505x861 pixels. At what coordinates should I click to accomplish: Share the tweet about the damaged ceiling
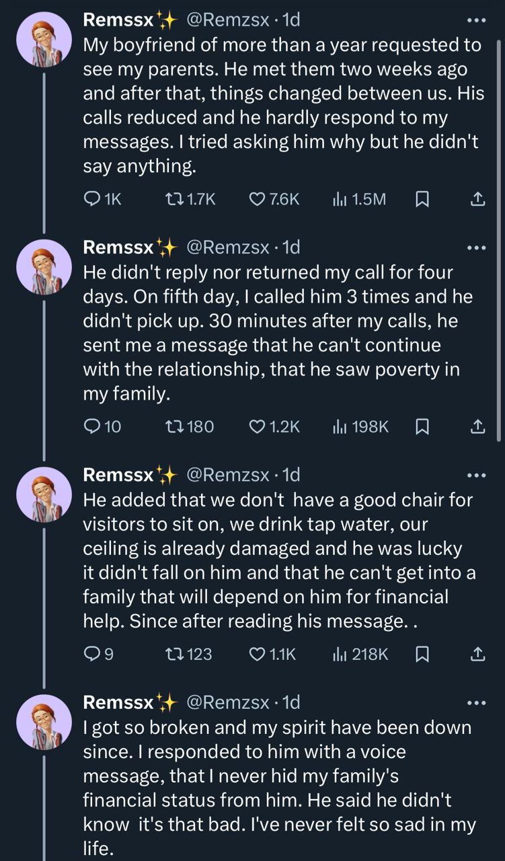tap(477, 653)
